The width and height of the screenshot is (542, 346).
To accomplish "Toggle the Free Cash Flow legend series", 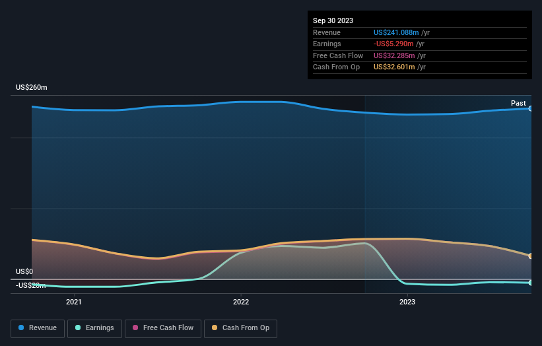I will [163, 328].
